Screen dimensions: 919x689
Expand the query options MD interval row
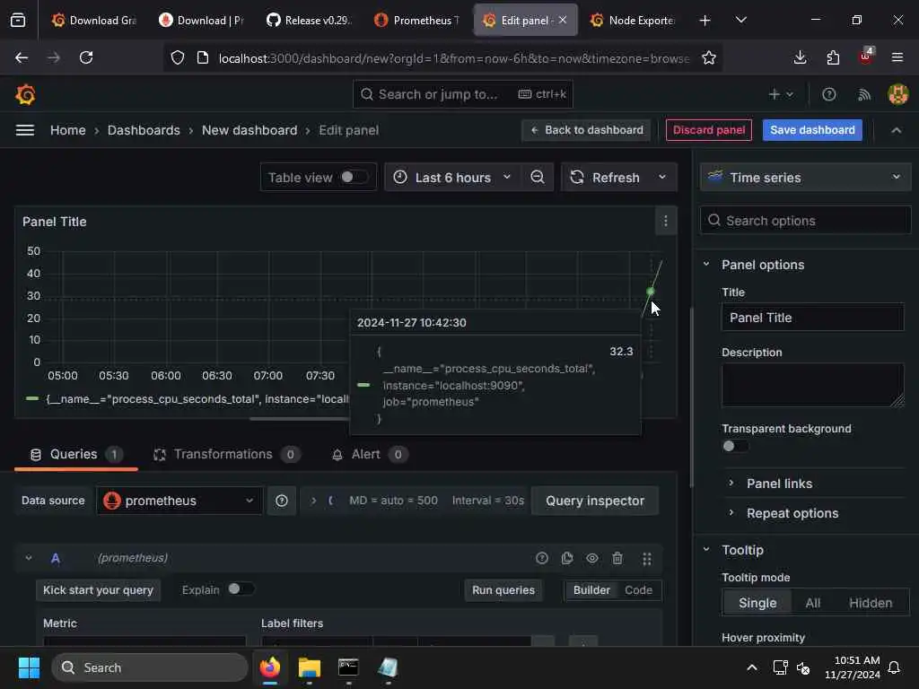(x=313, y=501)
